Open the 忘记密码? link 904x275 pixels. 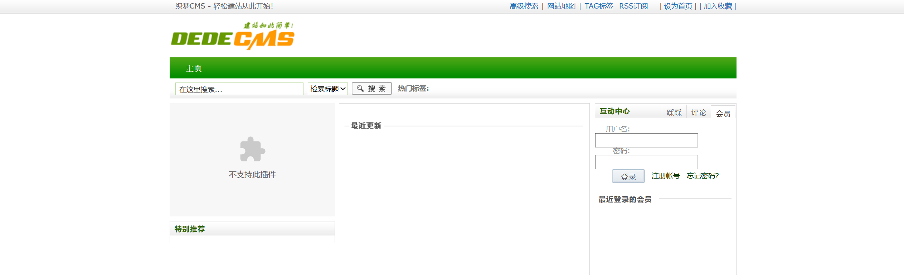[703, 176]
